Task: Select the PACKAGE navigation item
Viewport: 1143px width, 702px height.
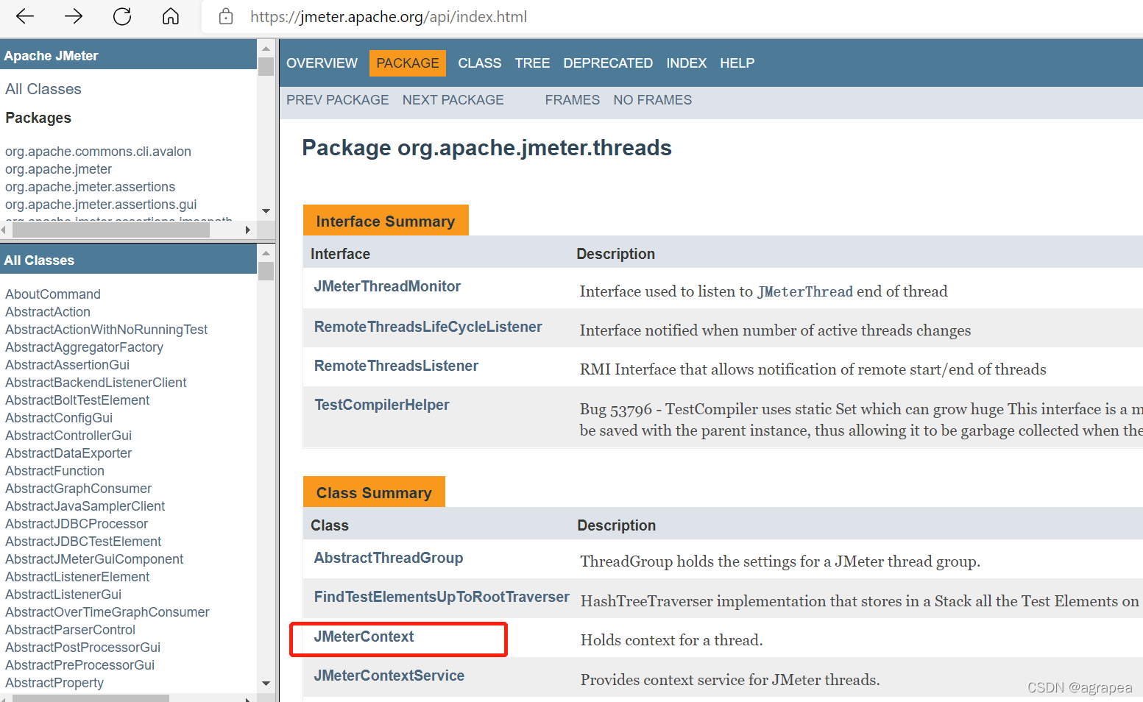Action: click(408, 63)
